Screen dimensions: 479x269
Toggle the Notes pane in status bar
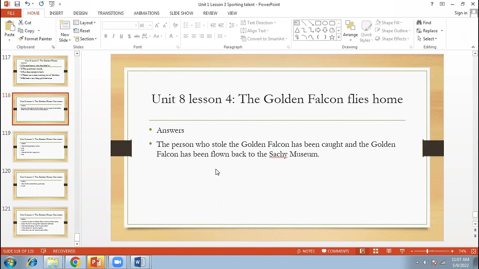(306, 251)
